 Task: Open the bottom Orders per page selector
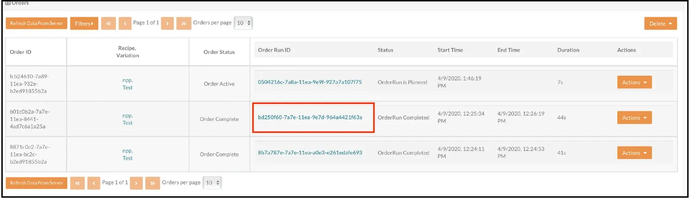point(212,183)
